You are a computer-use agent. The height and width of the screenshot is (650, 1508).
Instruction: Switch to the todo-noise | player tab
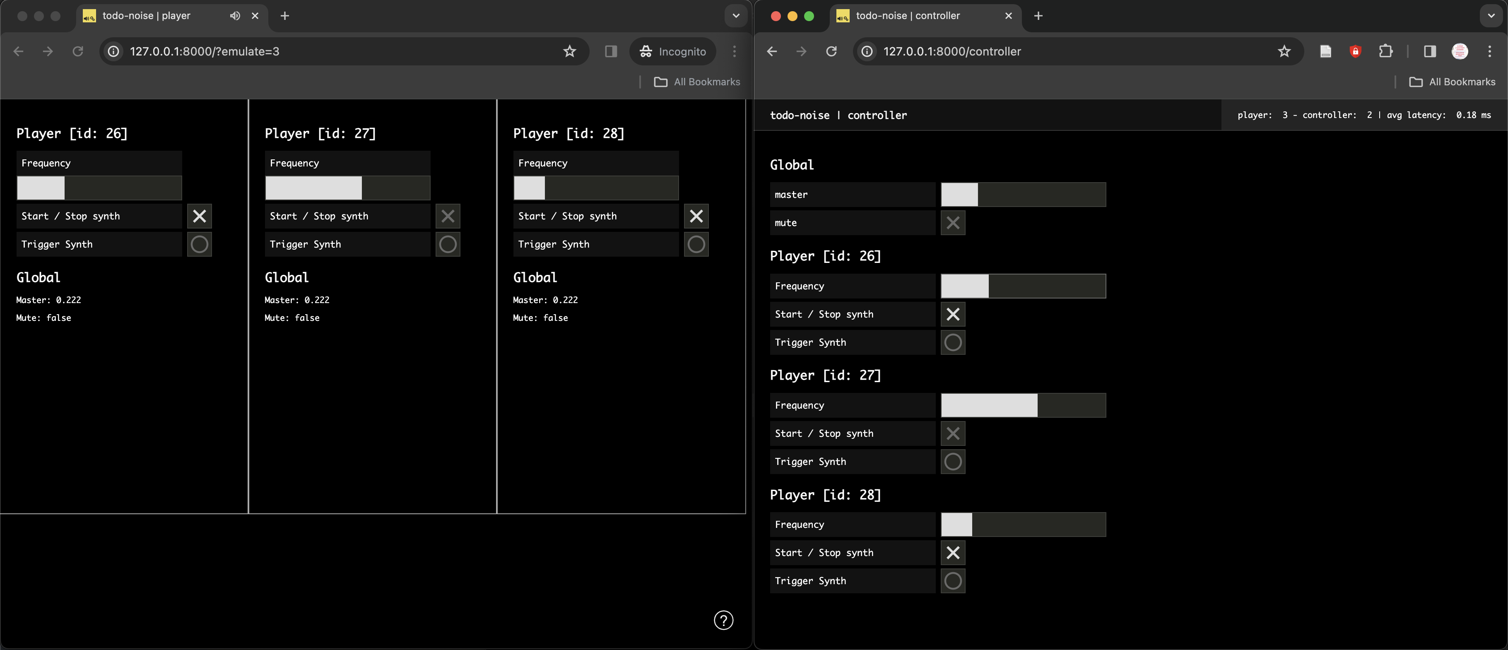[x=146, y=16]
